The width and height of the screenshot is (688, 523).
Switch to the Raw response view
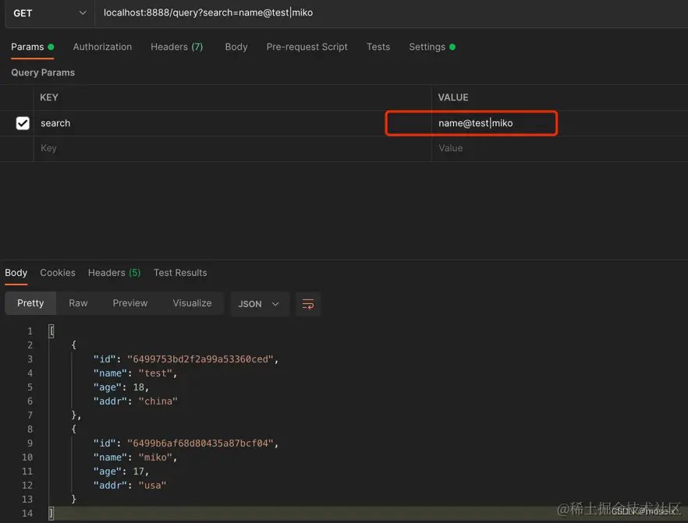[78, 303]
